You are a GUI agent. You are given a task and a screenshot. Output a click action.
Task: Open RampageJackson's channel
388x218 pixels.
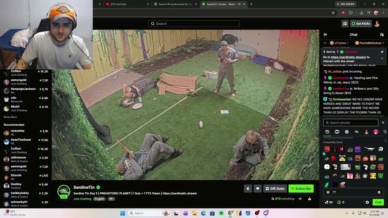(26, 91)
